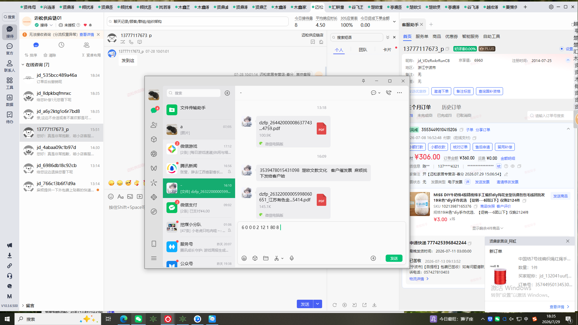Open the 智能服务 tab
578x325 pixels.
pos(470,36)
